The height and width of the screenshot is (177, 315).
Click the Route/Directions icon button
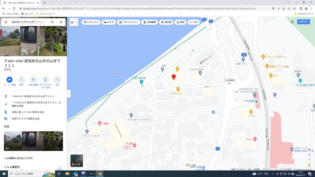pos(9,80)
